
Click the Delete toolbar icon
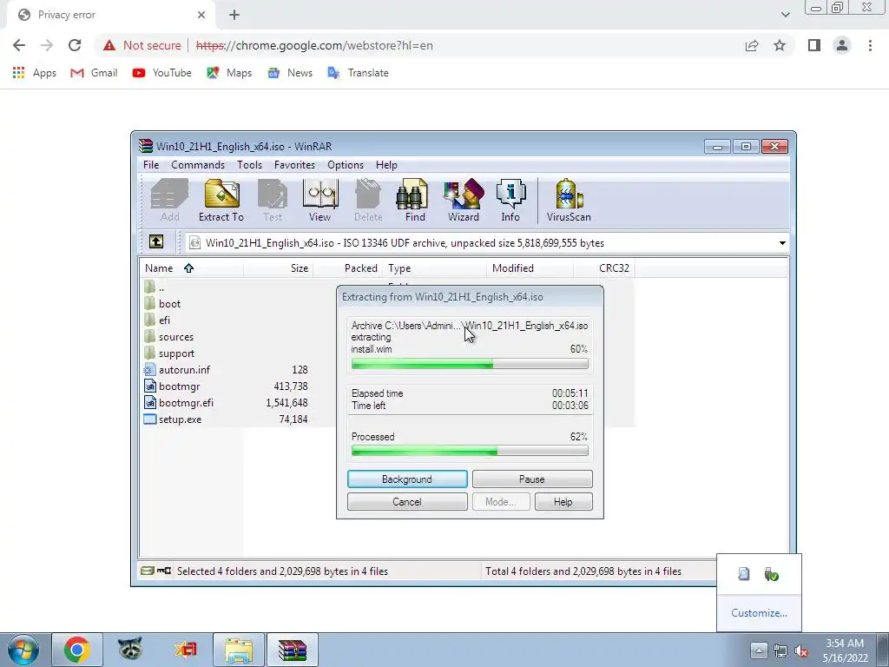368,200
